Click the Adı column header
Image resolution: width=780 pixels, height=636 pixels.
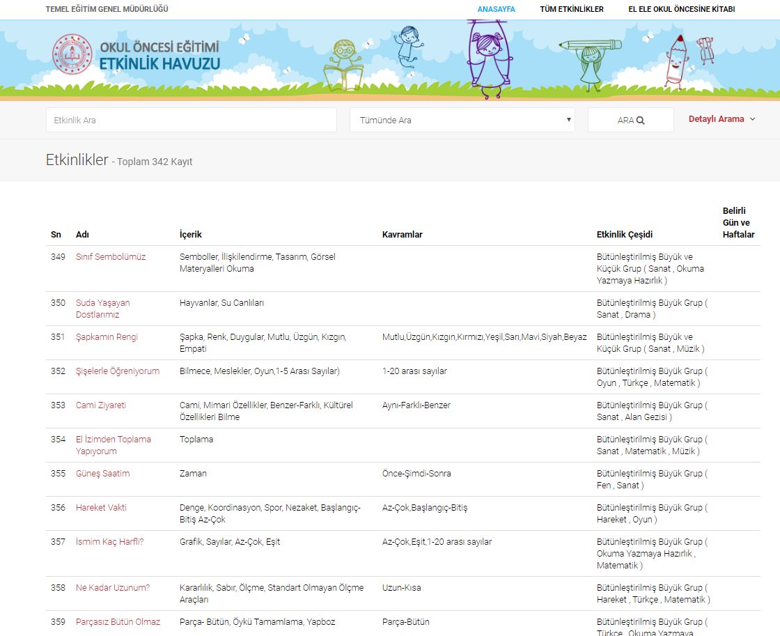[82, 234]
